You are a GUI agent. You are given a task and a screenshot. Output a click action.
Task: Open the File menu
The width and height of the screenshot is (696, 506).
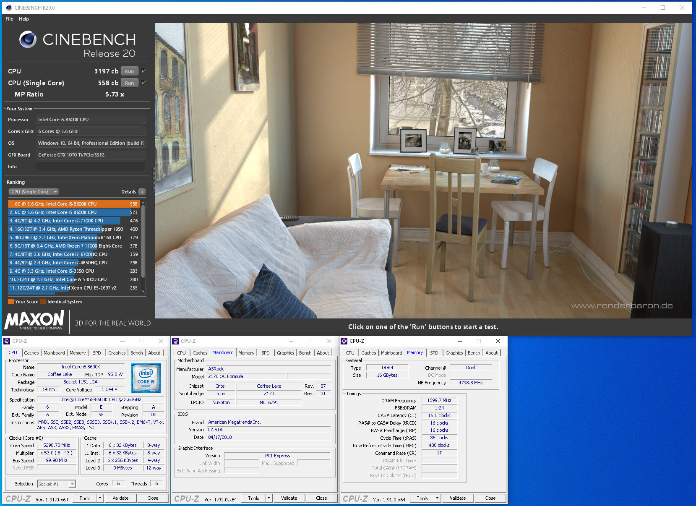pyautogui.click(x=9, y=19)
